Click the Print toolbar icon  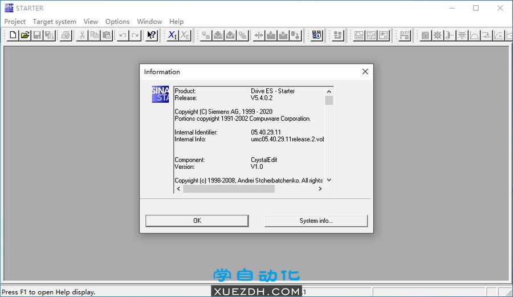pos(66,35)
